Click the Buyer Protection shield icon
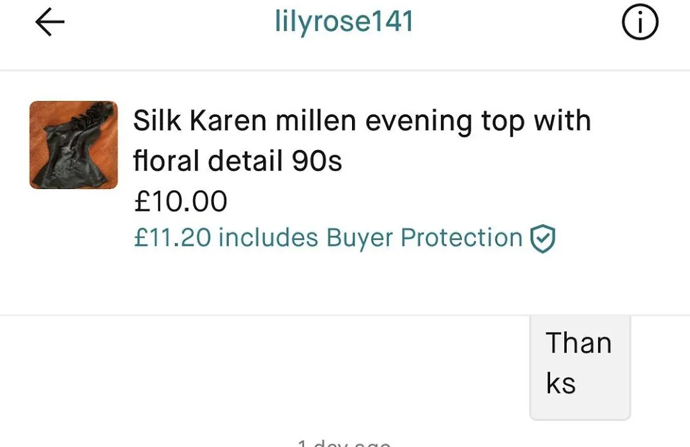690x447 pixels. pos(542,239)
